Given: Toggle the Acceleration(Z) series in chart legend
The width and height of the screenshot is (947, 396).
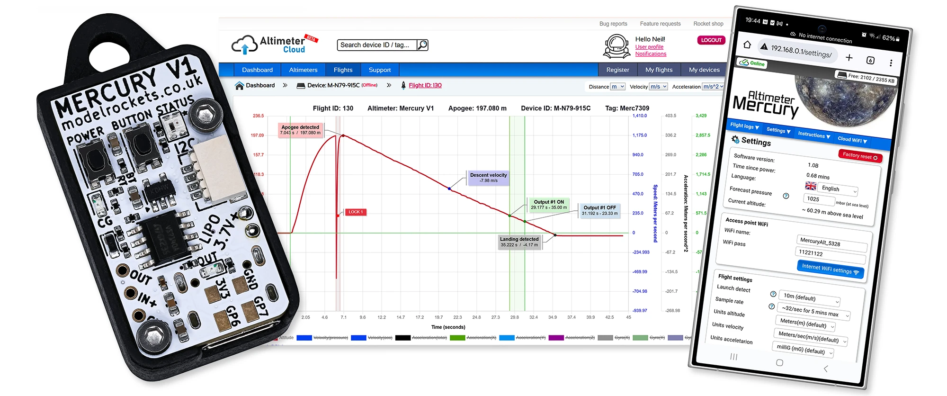Looking at the screenshot, I should click(x=572, y=338).
